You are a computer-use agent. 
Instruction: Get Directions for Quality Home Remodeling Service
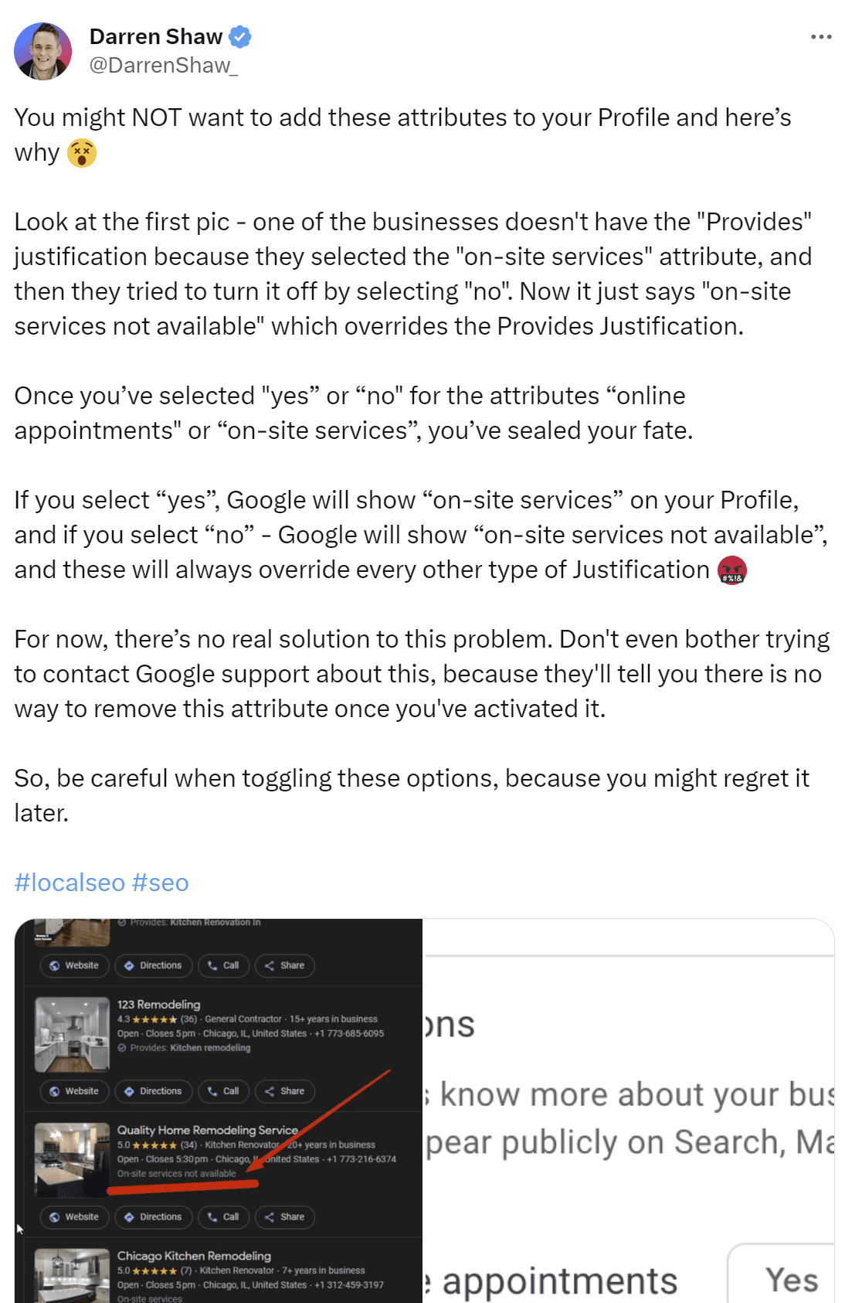point(153,1217)
